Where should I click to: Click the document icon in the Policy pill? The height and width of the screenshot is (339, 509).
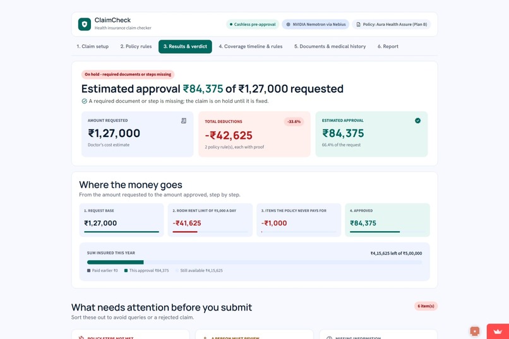[x=358, y=25]
